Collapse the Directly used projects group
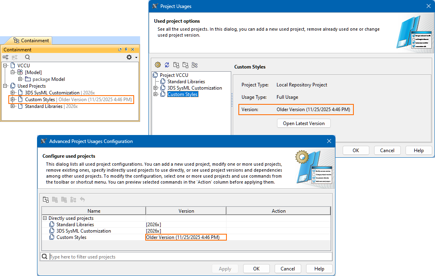The image size is (435, 276). (44, 218)
